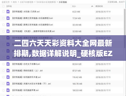Click modified date of 水彩画-几何体.avi
Screen dimensions: 126x96
tap(103, 12)
